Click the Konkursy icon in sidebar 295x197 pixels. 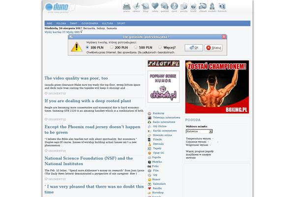(149, 113)
